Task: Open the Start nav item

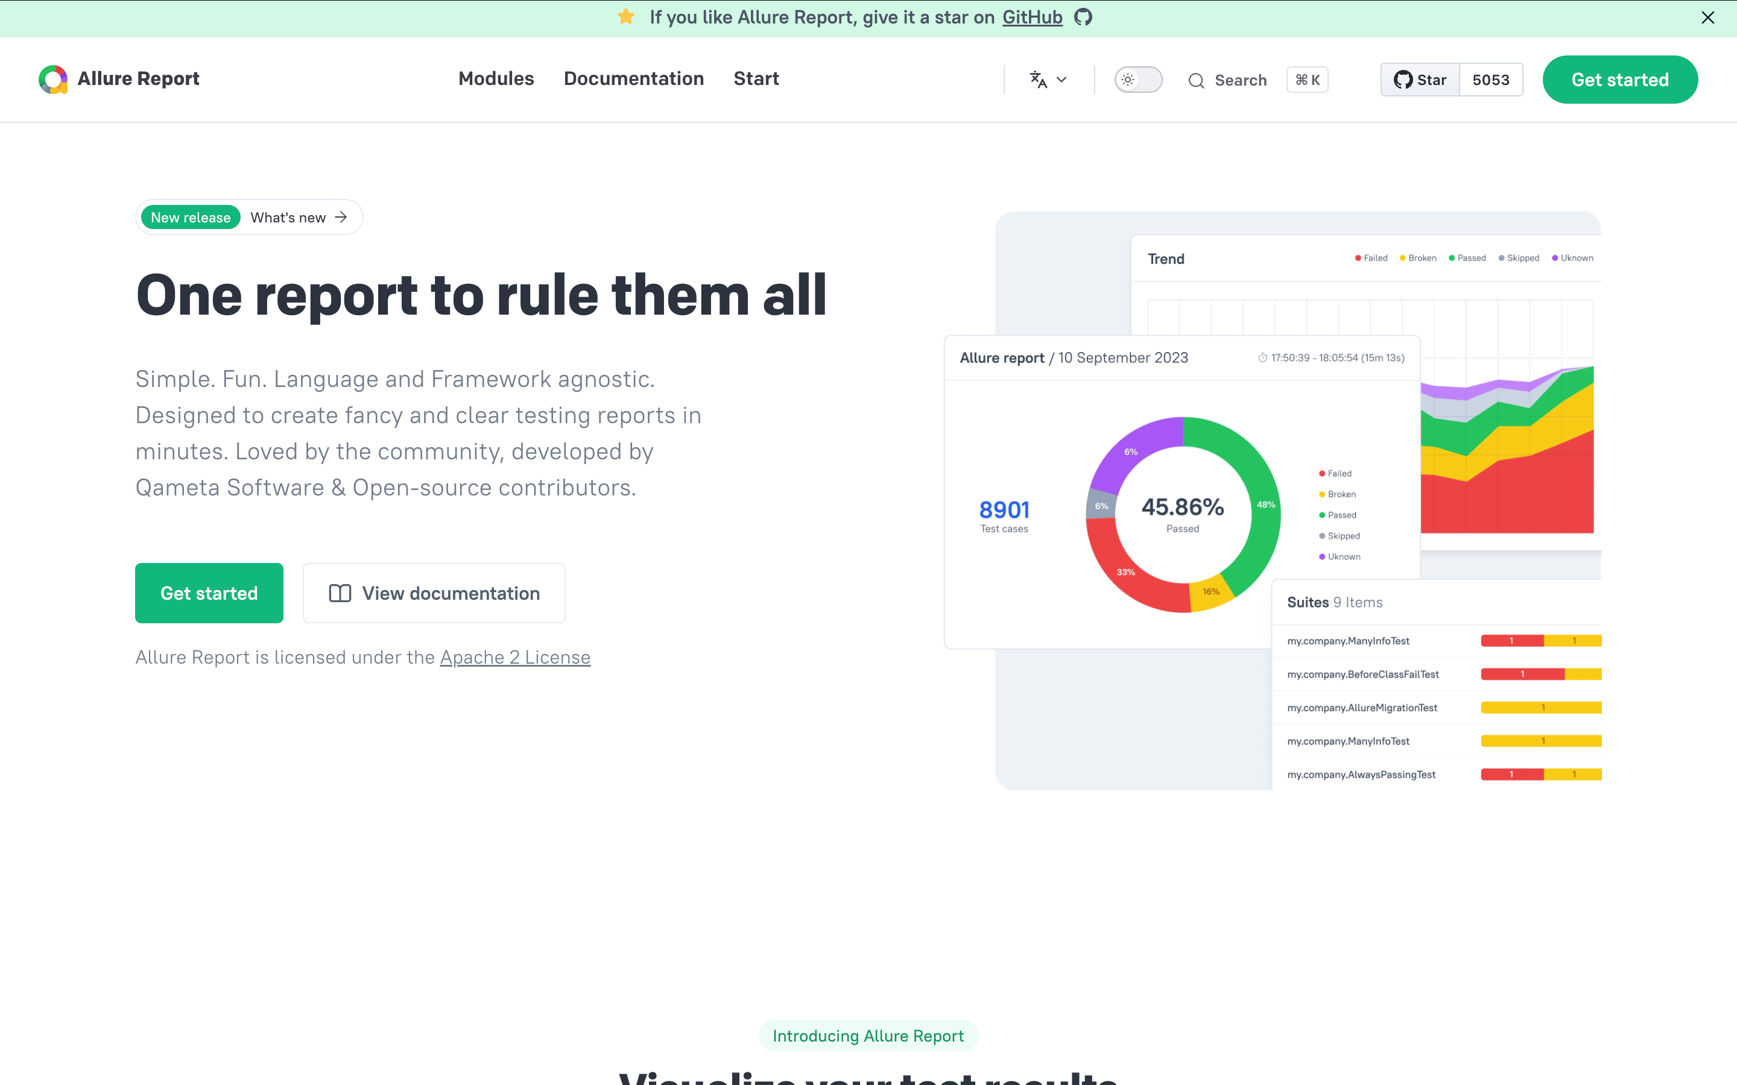Action: [756, 79]
